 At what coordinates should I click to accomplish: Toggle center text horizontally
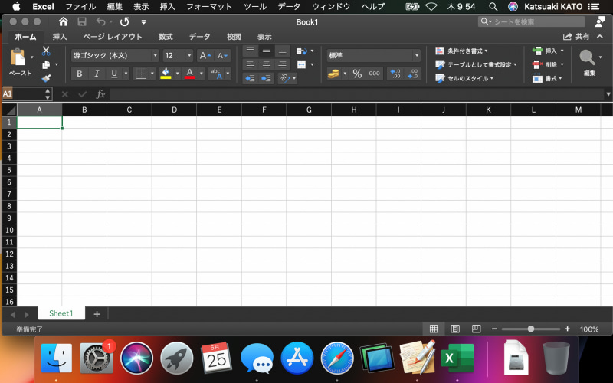point(266,64)
